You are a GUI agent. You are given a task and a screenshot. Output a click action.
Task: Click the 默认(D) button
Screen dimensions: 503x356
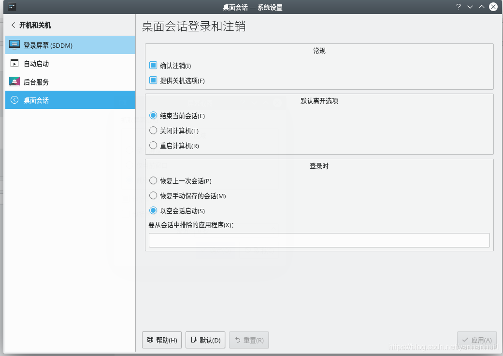tap(205, 340)
